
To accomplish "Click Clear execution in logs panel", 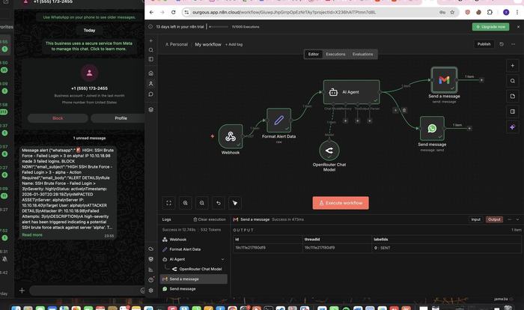I will pos(210,219).
